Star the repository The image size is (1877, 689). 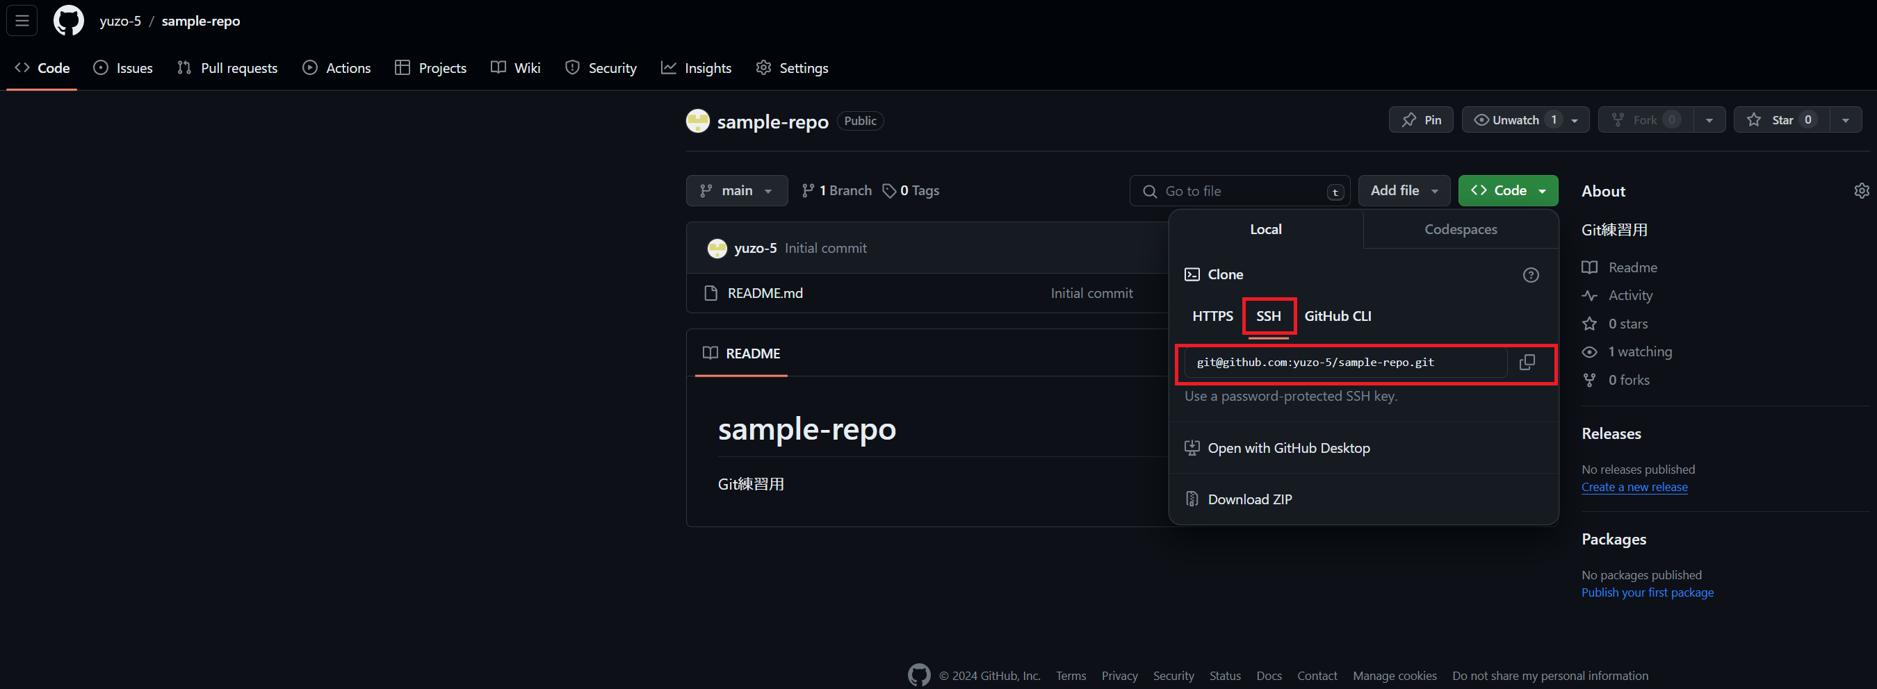pos(1781,120)
